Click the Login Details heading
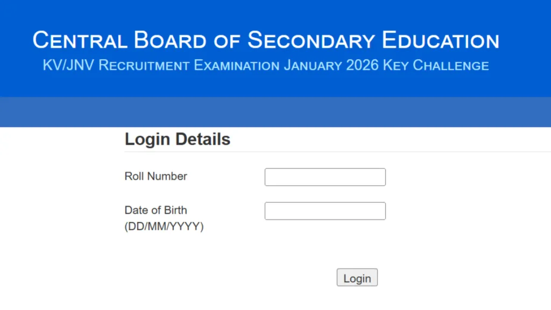Screen dimensions: 551x310 177,139
